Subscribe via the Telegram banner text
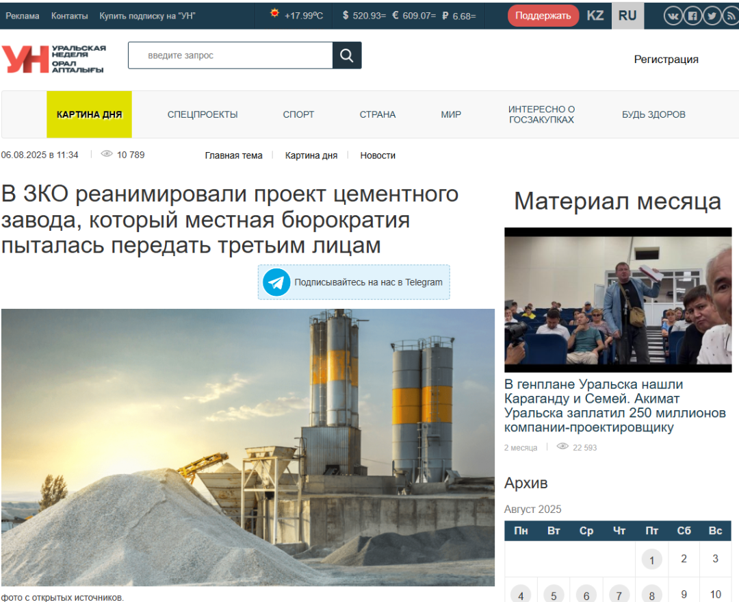 (x=369, y=282)
